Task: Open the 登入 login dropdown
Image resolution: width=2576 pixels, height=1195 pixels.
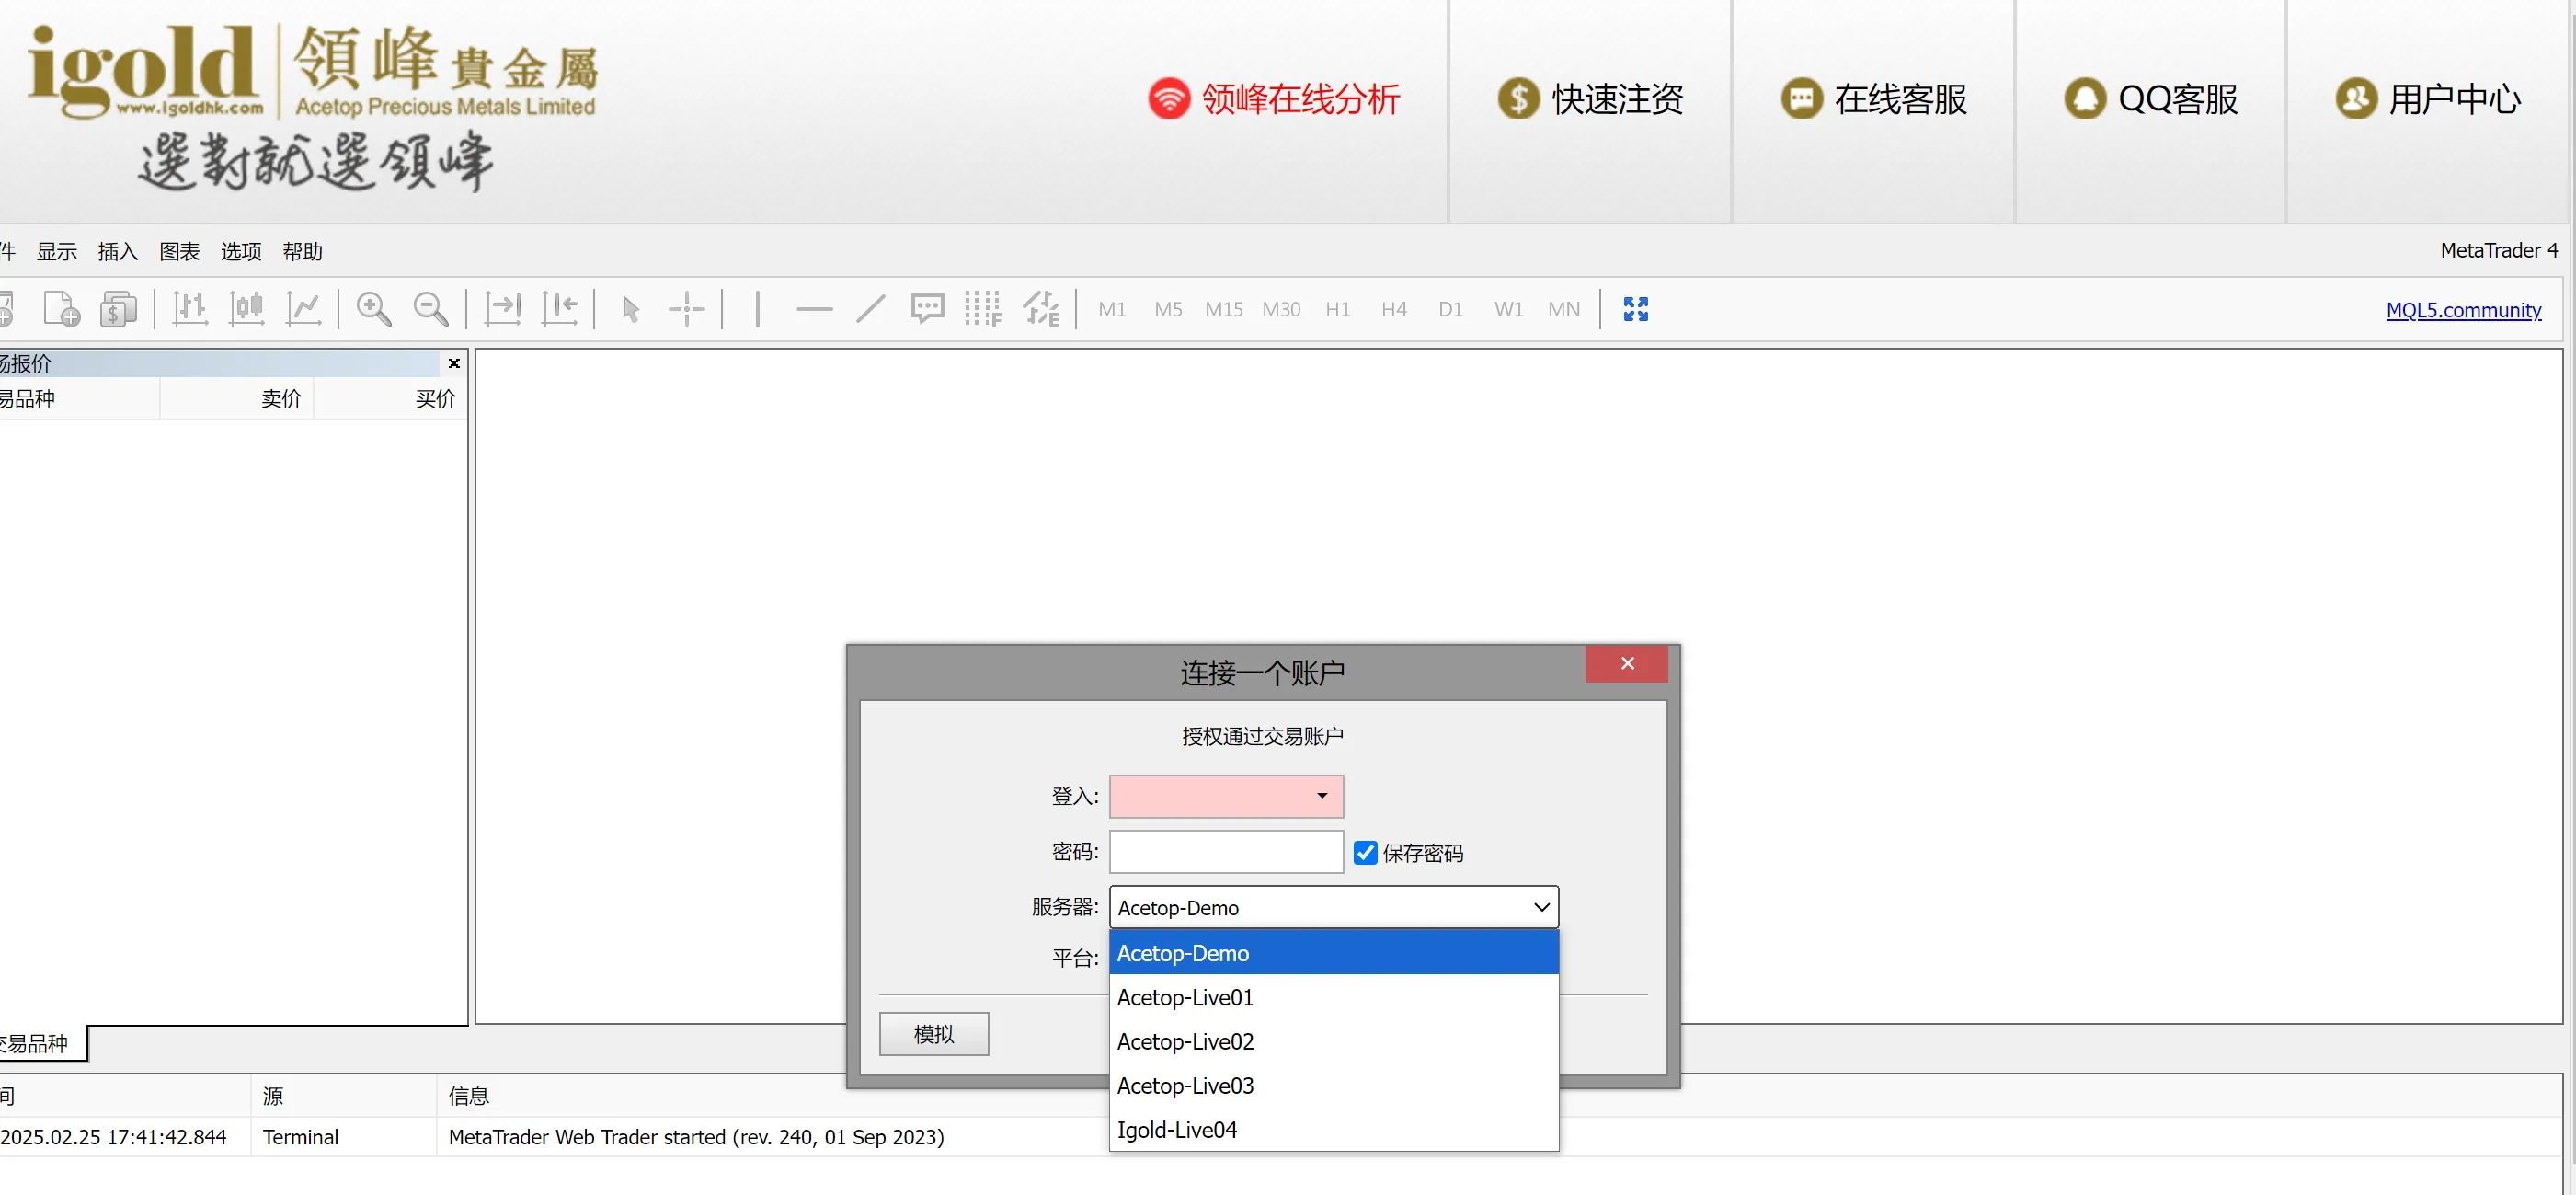Action: [x=1322, y=796]
